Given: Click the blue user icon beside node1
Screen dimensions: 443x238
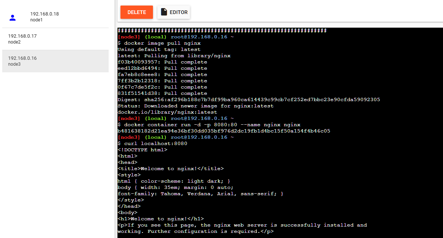Looking at the screenshot, I should click(x=13, y=17).
